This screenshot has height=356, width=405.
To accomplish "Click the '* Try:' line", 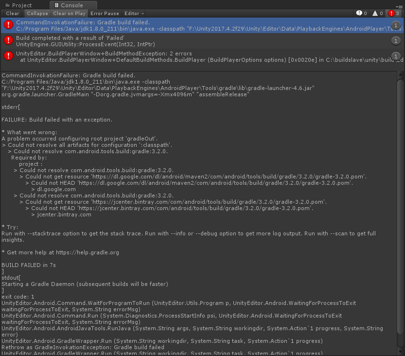I will 10,227.
